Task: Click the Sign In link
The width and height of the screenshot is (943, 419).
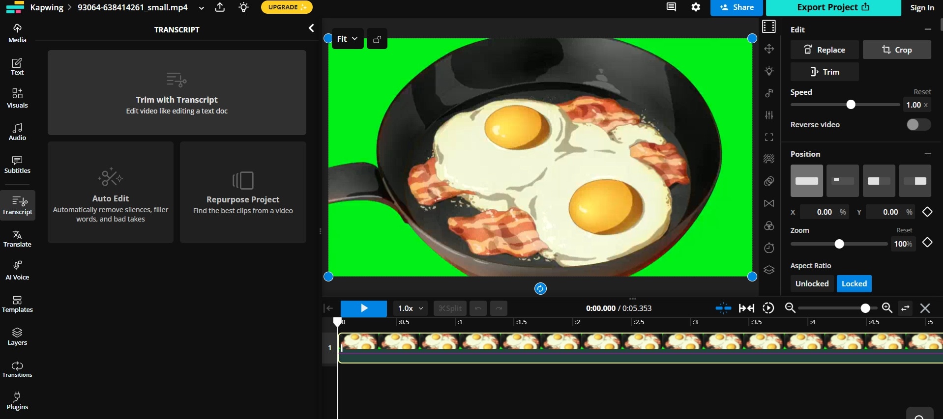Action: pyautogui.click(x=922, y=8)
